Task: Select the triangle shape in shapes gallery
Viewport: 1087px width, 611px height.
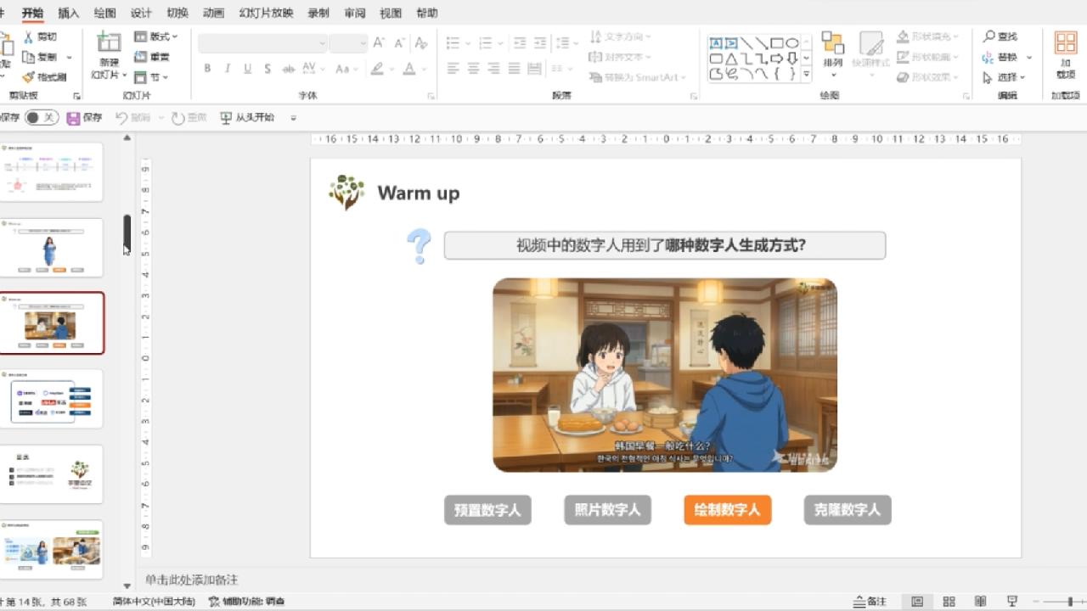Action: click(x=731, y=59)
